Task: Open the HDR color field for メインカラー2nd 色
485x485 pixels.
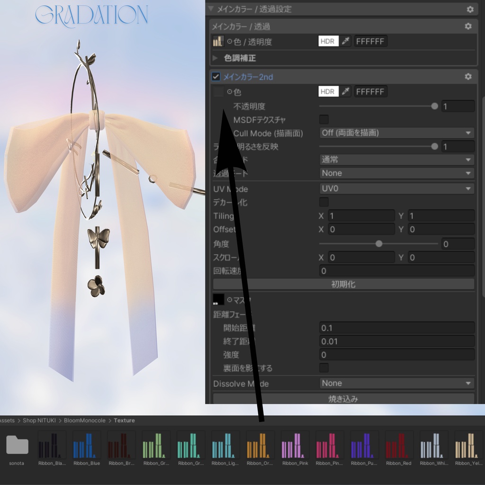Action: (x=329, y=91)
